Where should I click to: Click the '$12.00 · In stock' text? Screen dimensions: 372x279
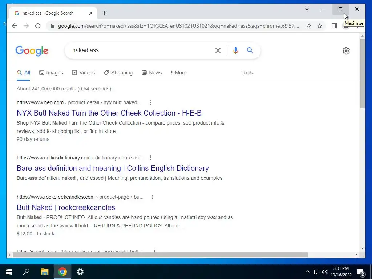36,234
